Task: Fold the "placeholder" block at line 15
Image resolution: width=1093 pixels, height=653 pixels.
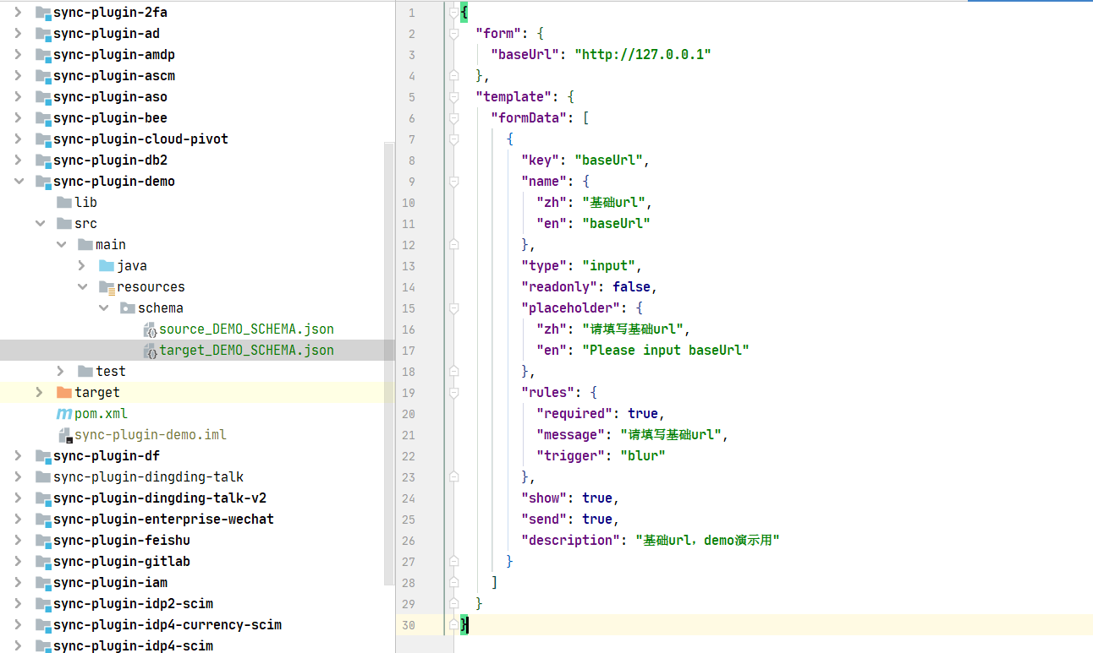Action: point(454,308)
